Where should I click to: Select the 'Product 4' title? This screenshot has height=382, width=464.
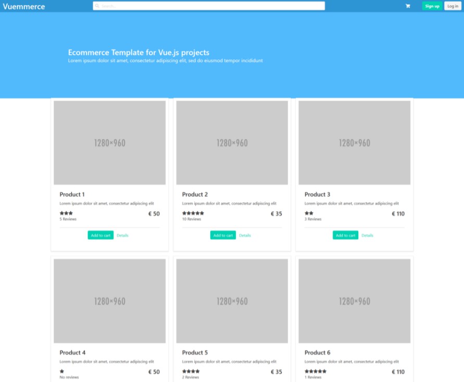click(x=72, y=352)
